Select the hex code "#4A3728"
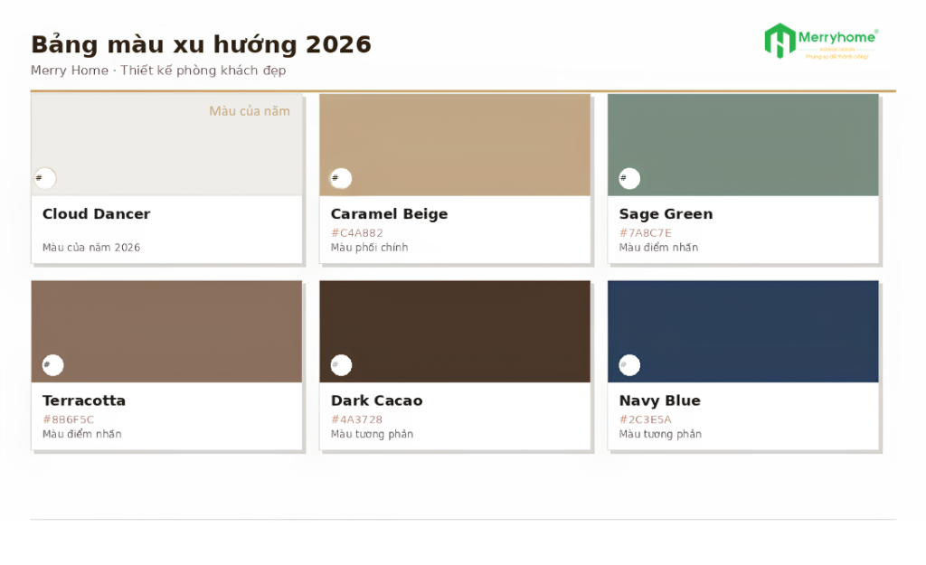 coord(356,419)
